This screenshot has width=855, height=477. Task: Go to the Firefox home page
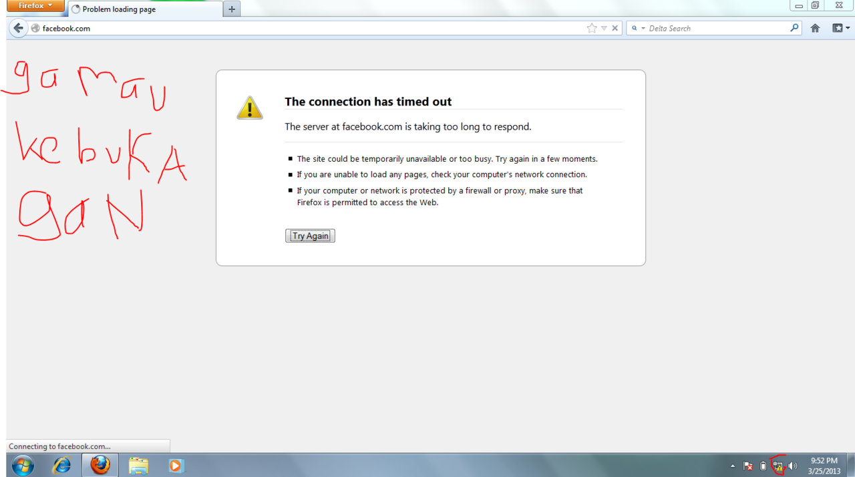coord(815,28)
